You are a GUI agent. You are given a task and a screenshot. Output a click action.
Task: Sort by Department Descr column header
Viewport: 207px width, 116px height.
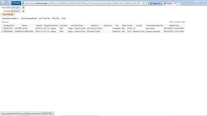51,25
